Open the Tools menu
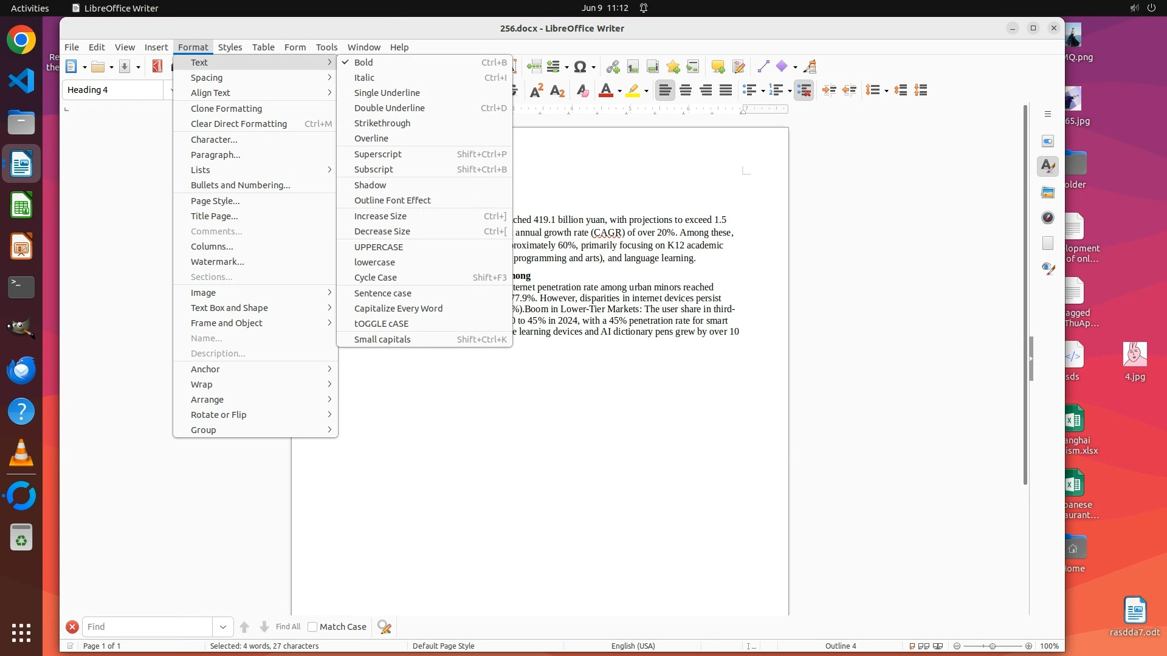1167x656 pixels. (326, 47)
